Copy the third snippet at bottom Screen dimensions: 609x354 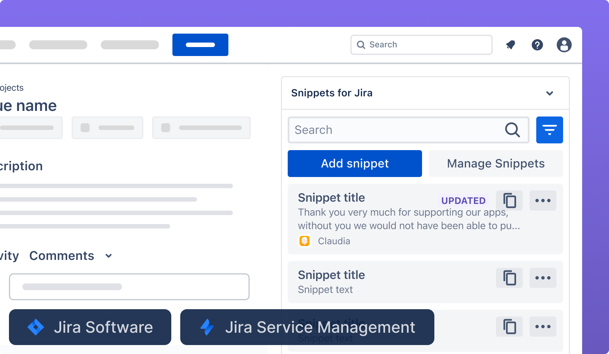[509, 327]
